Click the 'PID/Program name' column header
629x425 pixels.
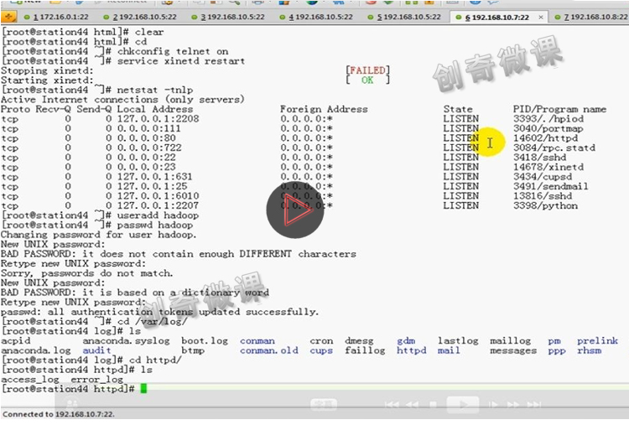coord(559,109)
